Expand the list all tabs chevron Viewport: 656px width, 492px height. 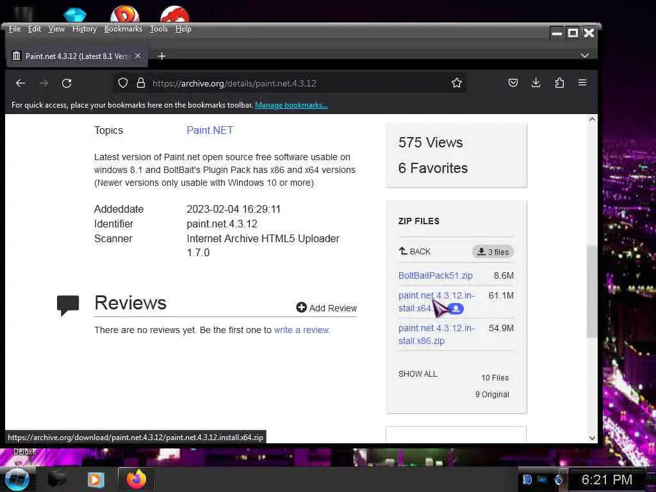click(x=585, y=55)
